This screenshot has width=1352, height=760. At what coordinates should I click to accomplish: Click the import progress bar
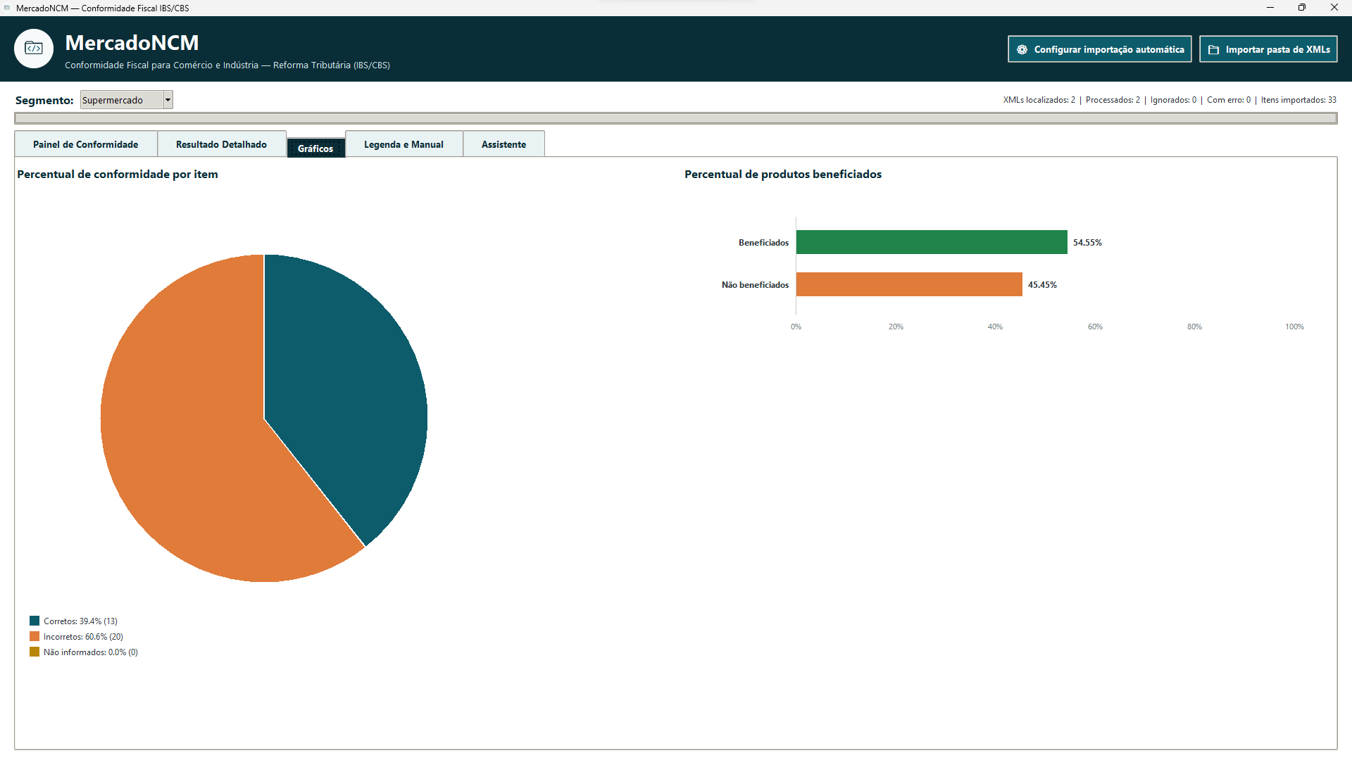(x=676, y=118)
